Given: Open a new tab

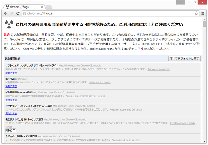Looking at the screenshot, I should [49, 7].
